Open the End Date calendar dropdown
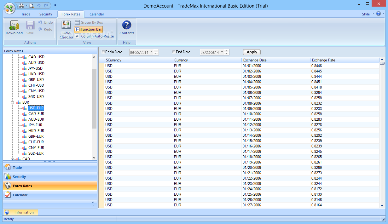Screen dimensions: 388x224 coord(222,52)
